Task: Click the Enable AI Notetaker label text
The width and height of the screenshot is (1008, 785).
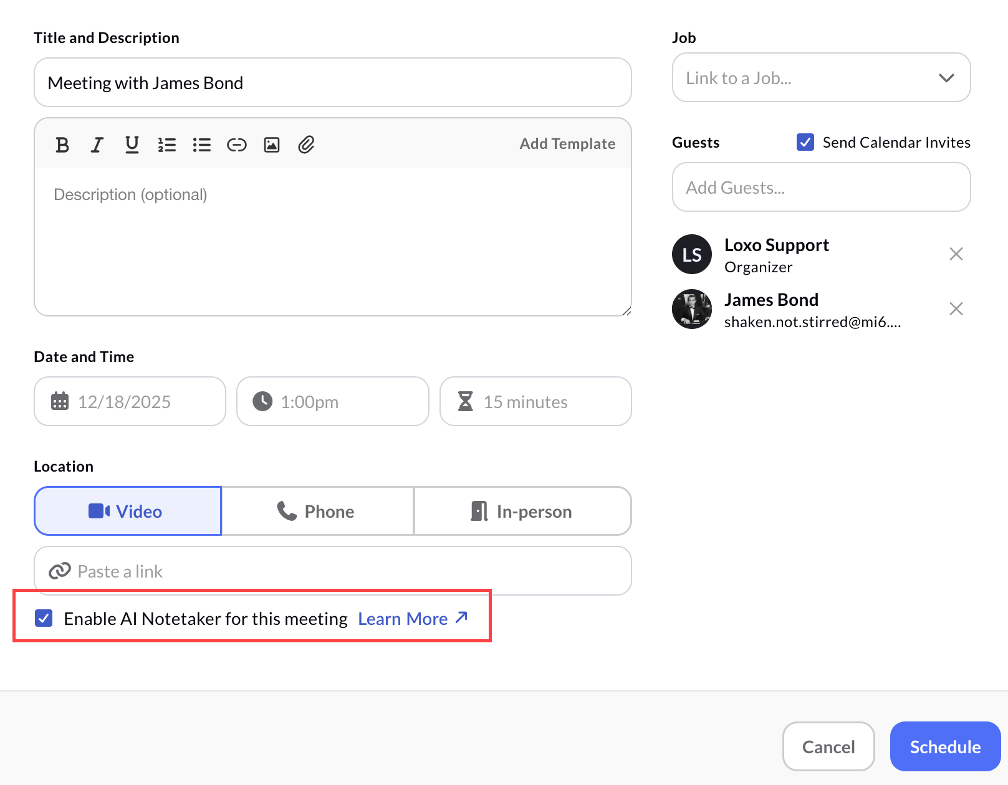Action: (x=206, y=619)
